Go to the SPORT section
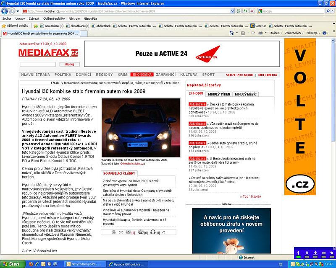Viewport: 336px width, 268px height. (208, 75)
